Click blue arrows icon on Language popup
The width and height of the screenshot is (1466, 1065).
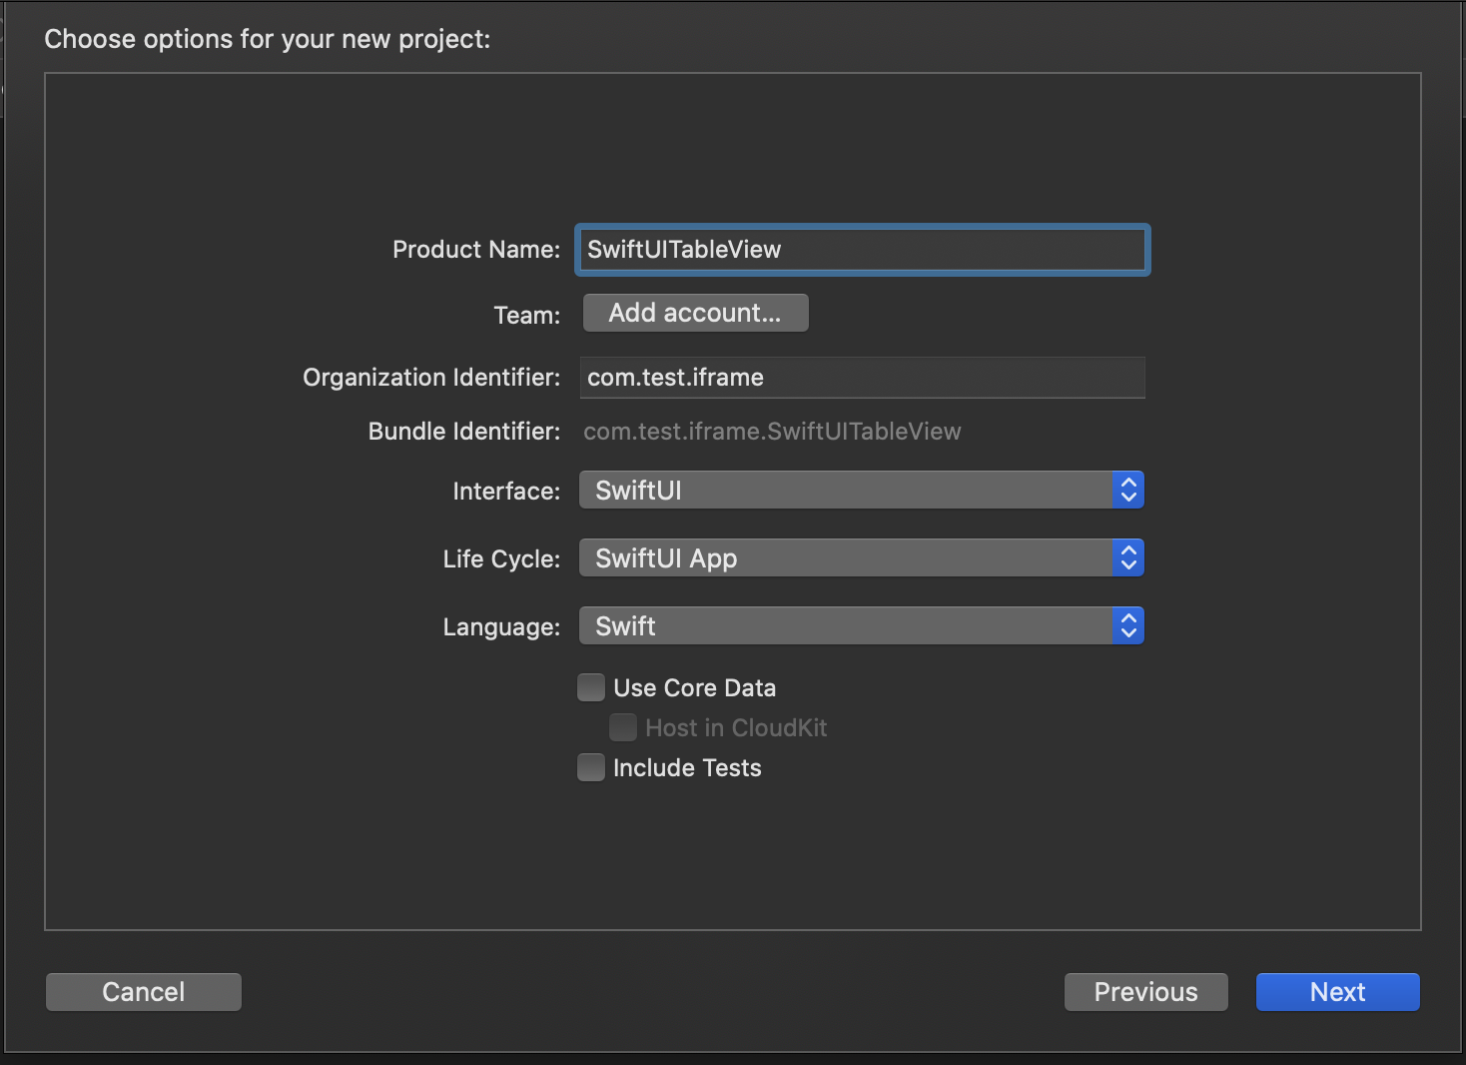point(1128,626)
